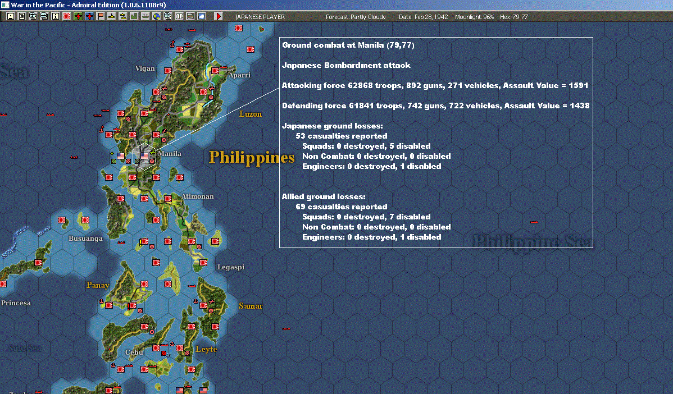
Task: Select the Japanese flag unit beside Aparri
Action: (215, 71)
